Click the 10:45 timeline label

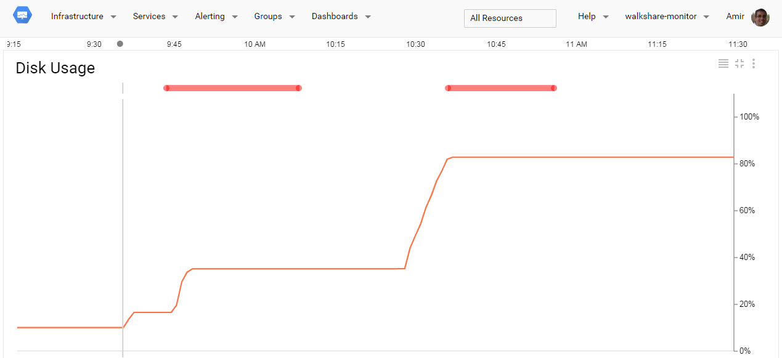[x=496, y=44]
